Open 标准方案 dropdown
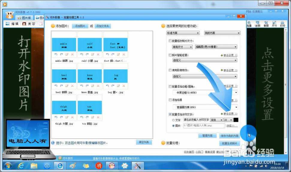Image resolution: width=291 pixels, height=172 pixels. click(183, 33)
